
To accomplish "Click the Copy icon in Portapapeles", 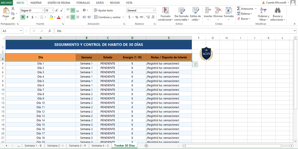I will [13, 13].
